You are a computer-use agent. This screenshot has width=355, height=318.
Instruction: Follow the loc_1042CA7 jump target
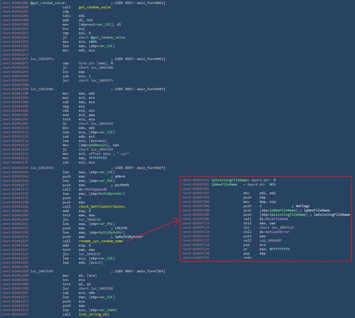[90, 254]
